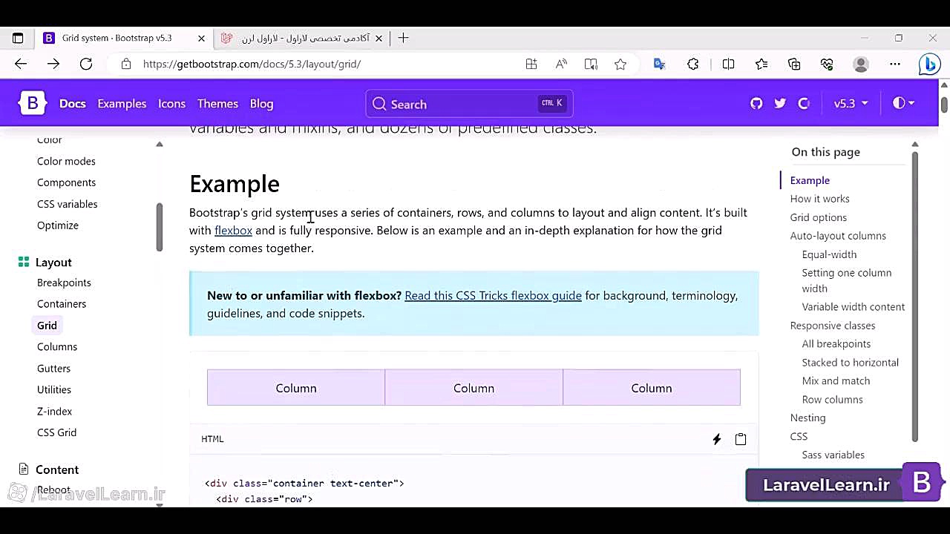Click the translate icon in toolbar
This screenshot has height=534, width=950.
point(659,65)
